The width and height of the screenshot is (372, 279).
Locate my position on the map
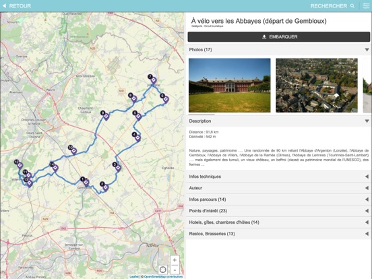(163, 270)
